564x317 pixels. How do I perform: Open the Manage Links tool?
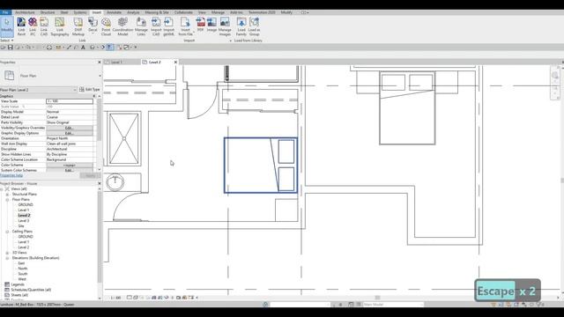pos(141,26)
